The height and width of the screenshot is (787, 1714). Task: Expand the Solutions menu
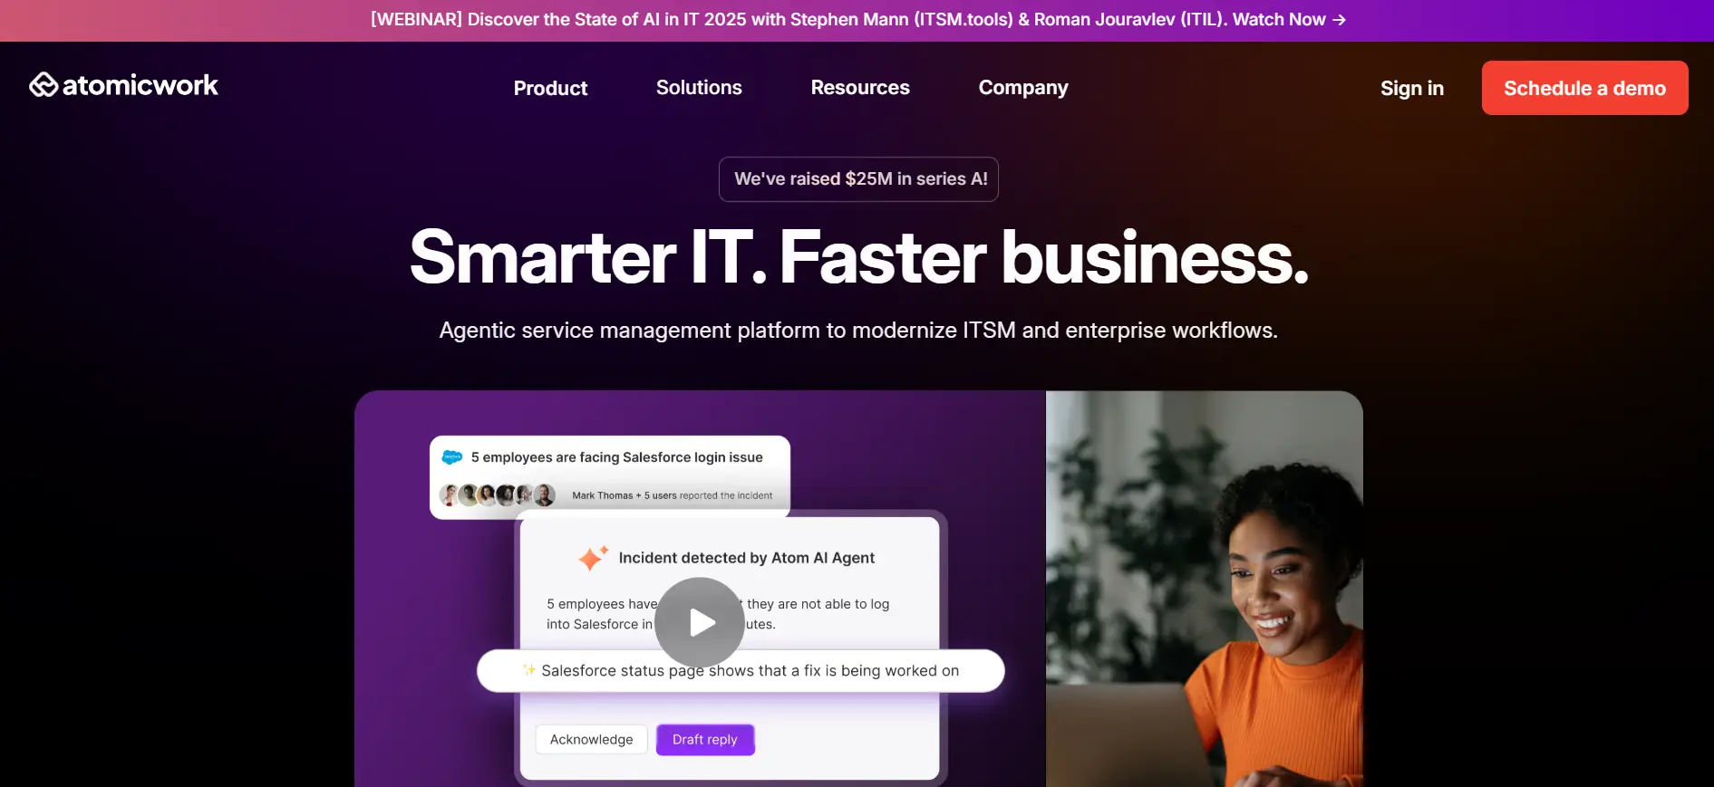coord(699,88)
